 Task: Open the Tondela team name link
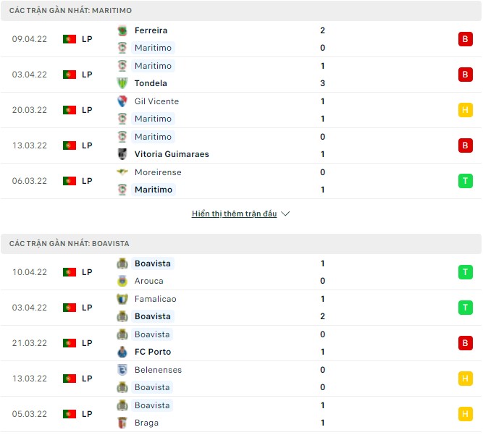point(151,83)
